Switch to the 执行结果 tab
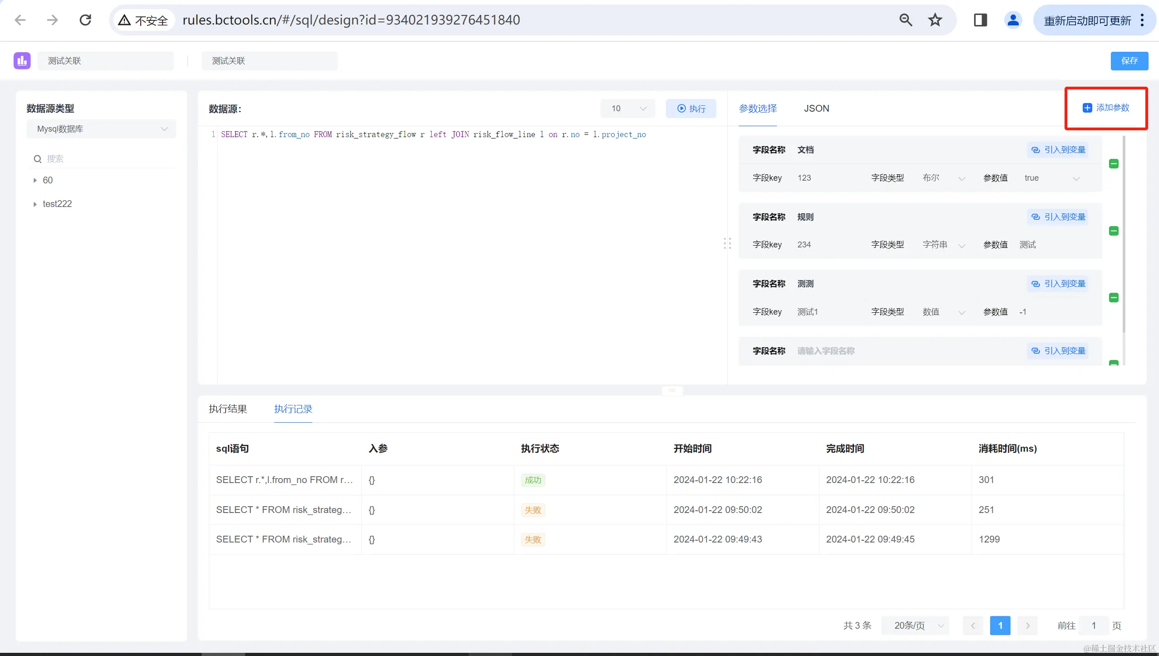The image size is (1159, 656). pos(228,409)
